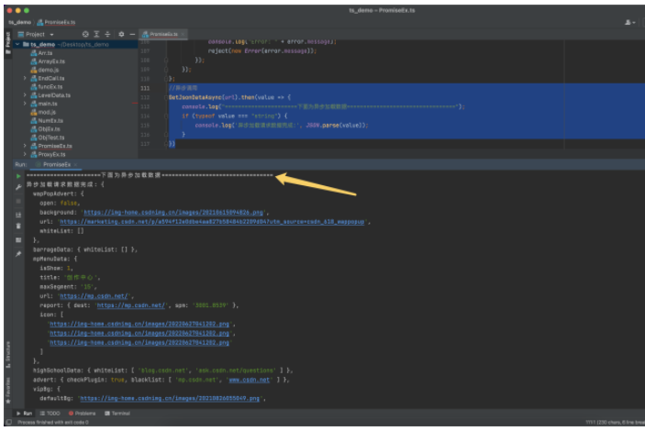Image resolution: width=645 pixels, height=431 pixels.
Task: Pin the Run tab with pin icon
Action: click(x=18, y=252)
